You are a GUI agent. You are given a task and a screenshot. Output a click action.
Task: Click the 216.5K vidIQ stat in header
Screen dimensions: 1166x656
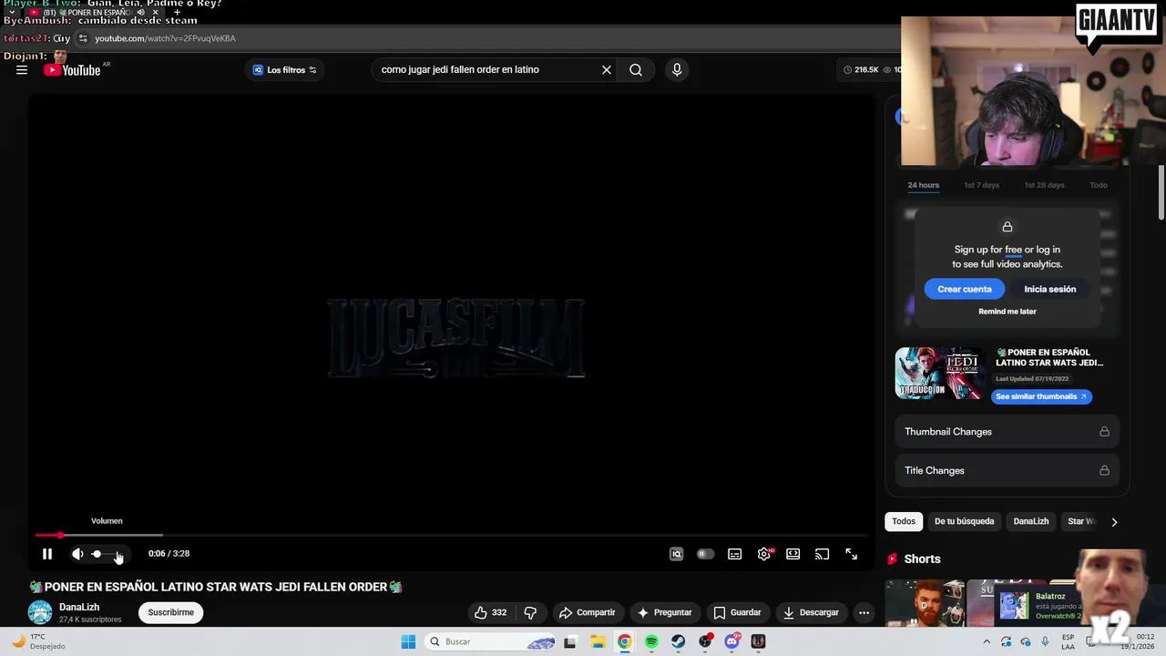tap(861, 69)
